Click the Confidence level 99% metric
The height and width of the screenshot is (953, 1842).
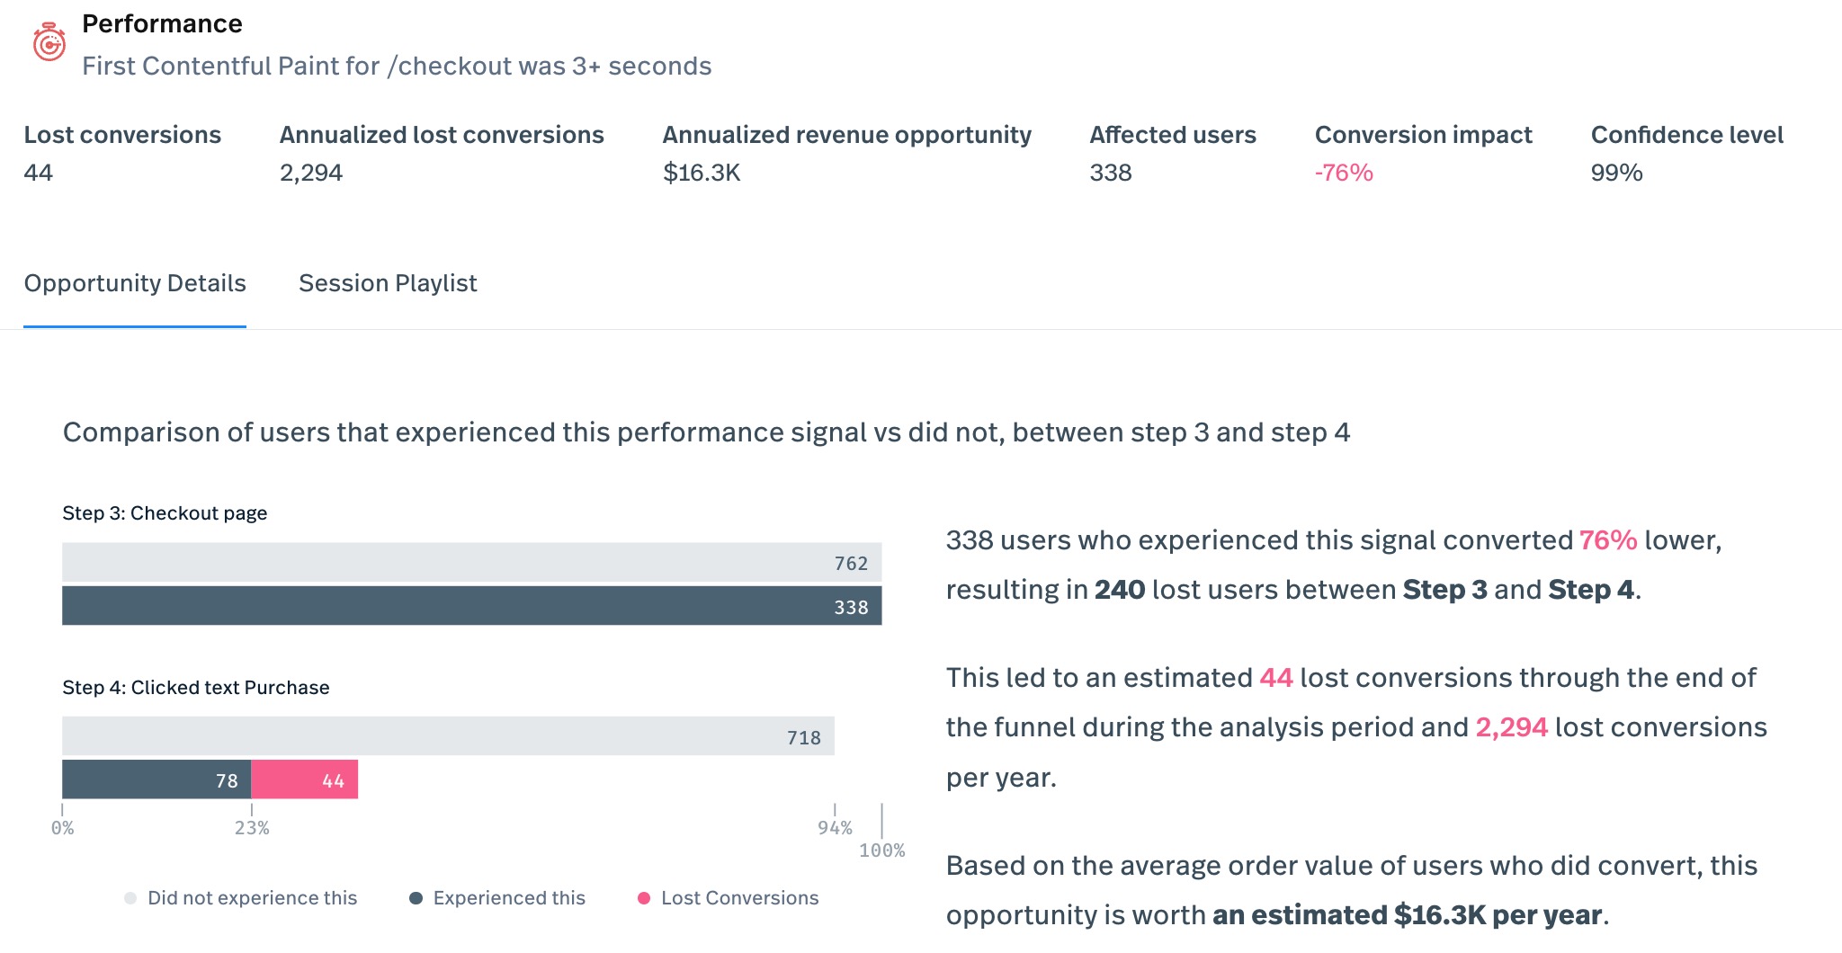pos(1616,173)
